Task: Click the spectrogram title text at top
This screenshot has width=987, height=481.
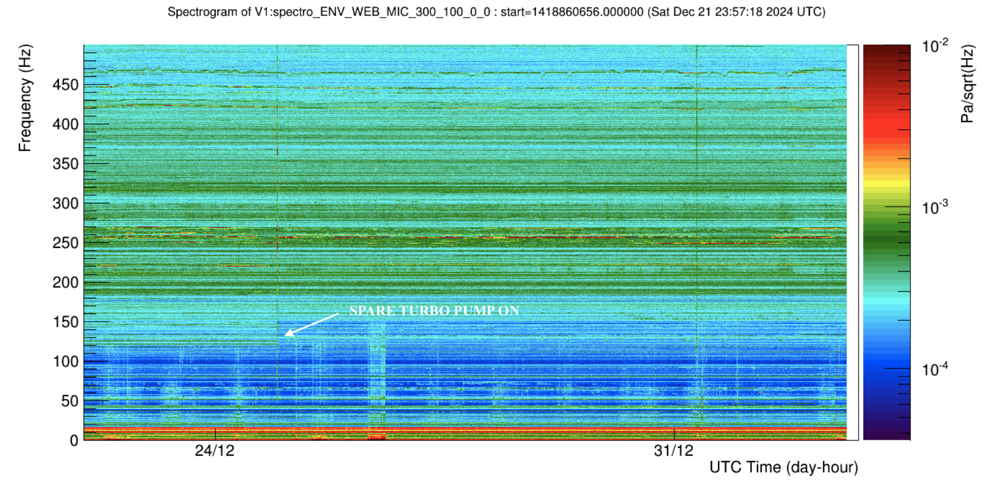Action: click(x=496, y=12)
